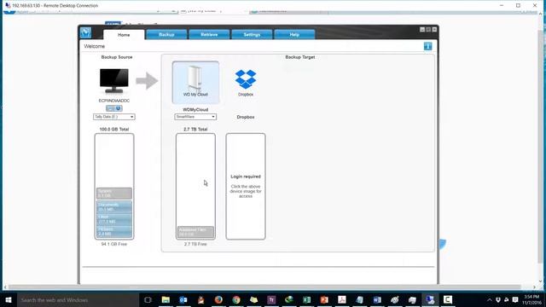This screenshot has height=307, width=546.
Task: Click the '94.1 GB Free' label
Action: coord(114,244)
